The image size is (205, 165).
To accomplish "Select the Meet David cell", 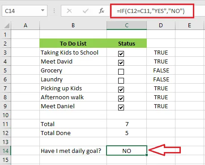I will 73,61.
